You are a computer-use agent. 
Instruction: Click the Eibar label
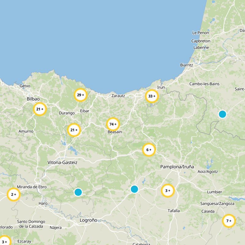coord(85,111)
